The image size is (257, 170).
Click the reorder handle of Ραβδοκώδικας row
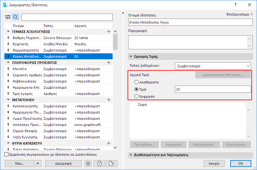[x=8, y=81]
